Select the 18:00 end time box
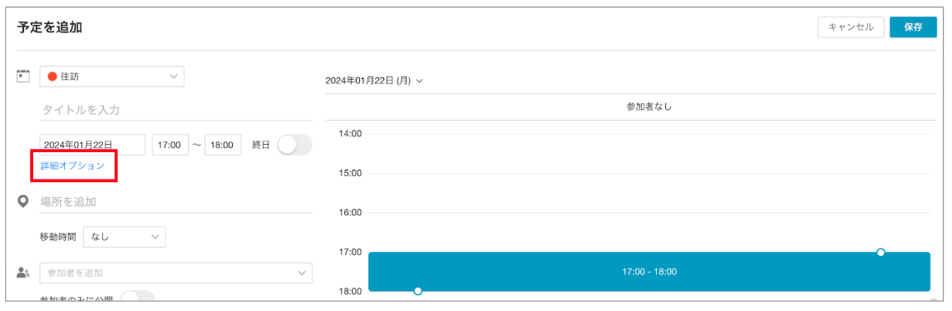This screenshot has height=311, width=952. click(x=224, y=146)
